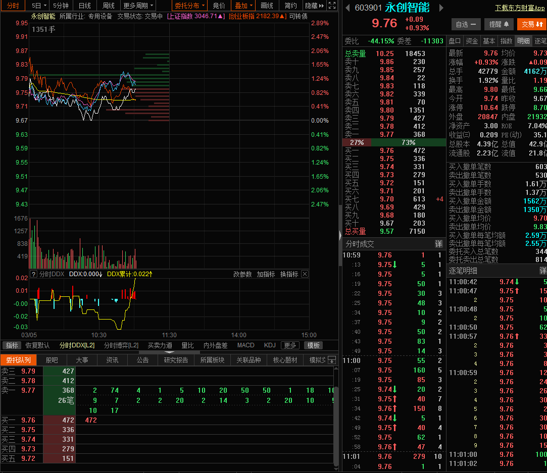Image resolution: width=547 pixels, height=473 pixels.
Task: Open the 核心题材 bottom tab
Action: [285, 360]
